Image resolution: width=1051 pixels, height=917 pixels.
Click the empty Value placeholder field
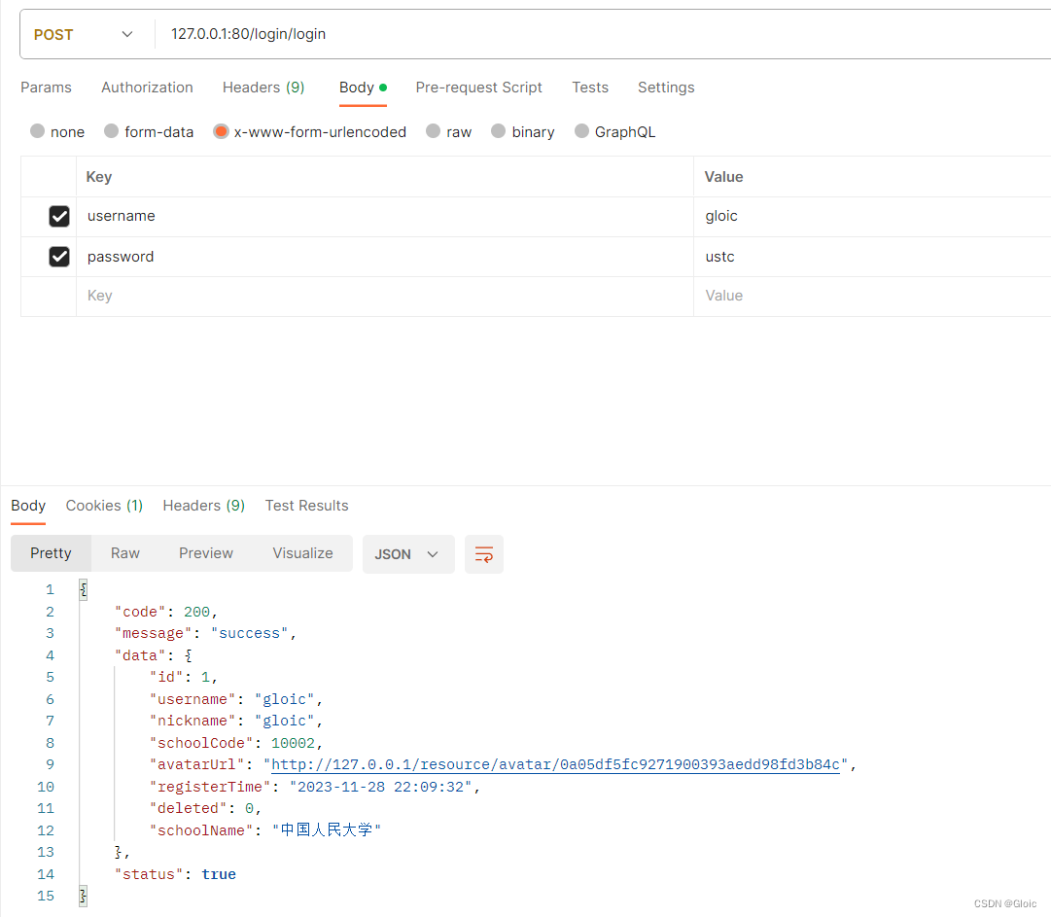pos(872,297)
